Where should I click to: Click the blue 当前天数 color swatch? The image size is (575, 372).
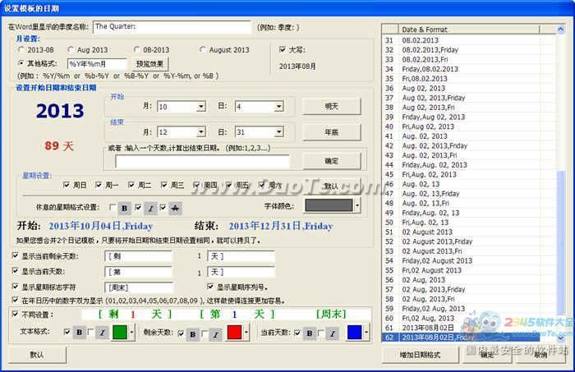pyautogui.click(x=354, y=333)
